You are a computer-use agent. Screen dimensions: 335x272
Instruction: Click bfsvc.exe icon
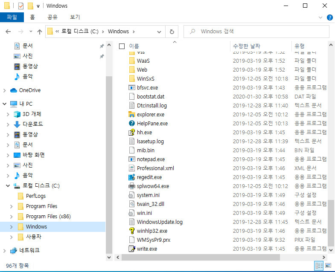click(132, 87)
